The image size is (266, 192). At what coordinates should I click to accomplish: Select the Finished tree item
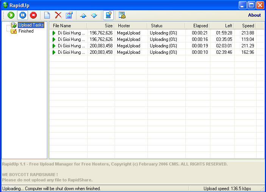[x=26, y=31]
